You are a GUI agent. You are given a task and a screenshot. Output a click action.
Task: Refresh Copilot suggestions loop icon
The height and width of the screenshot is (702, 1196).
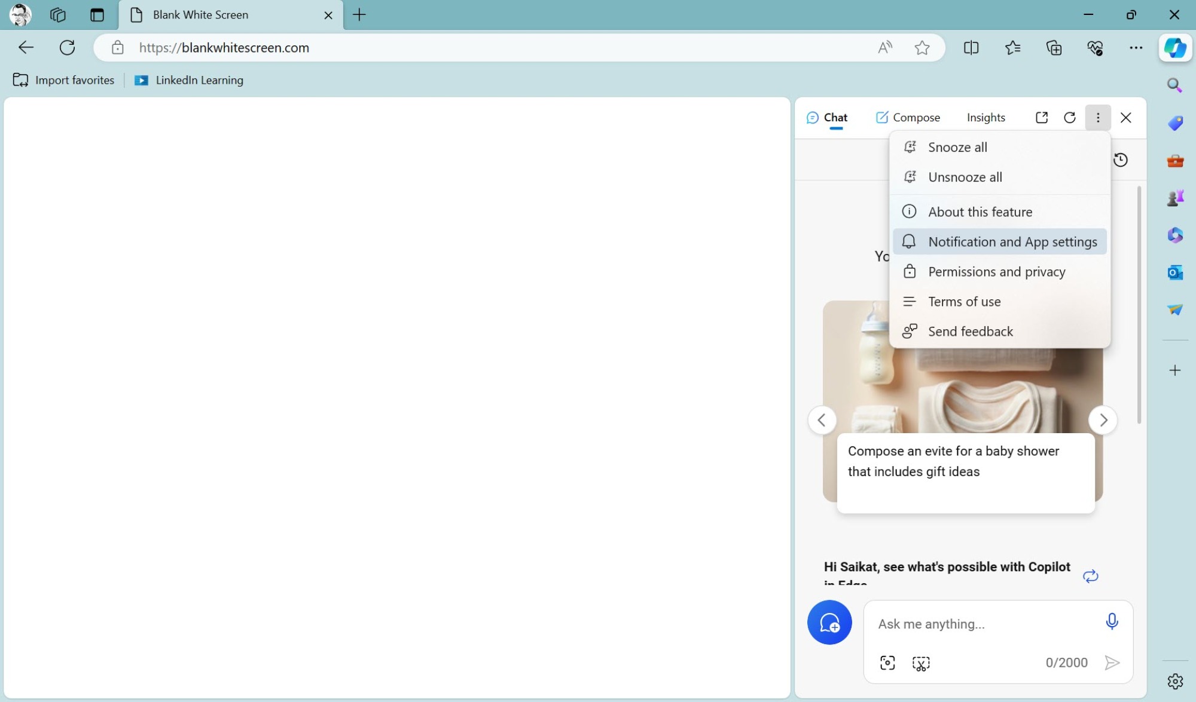click(x=1091, y=576)
